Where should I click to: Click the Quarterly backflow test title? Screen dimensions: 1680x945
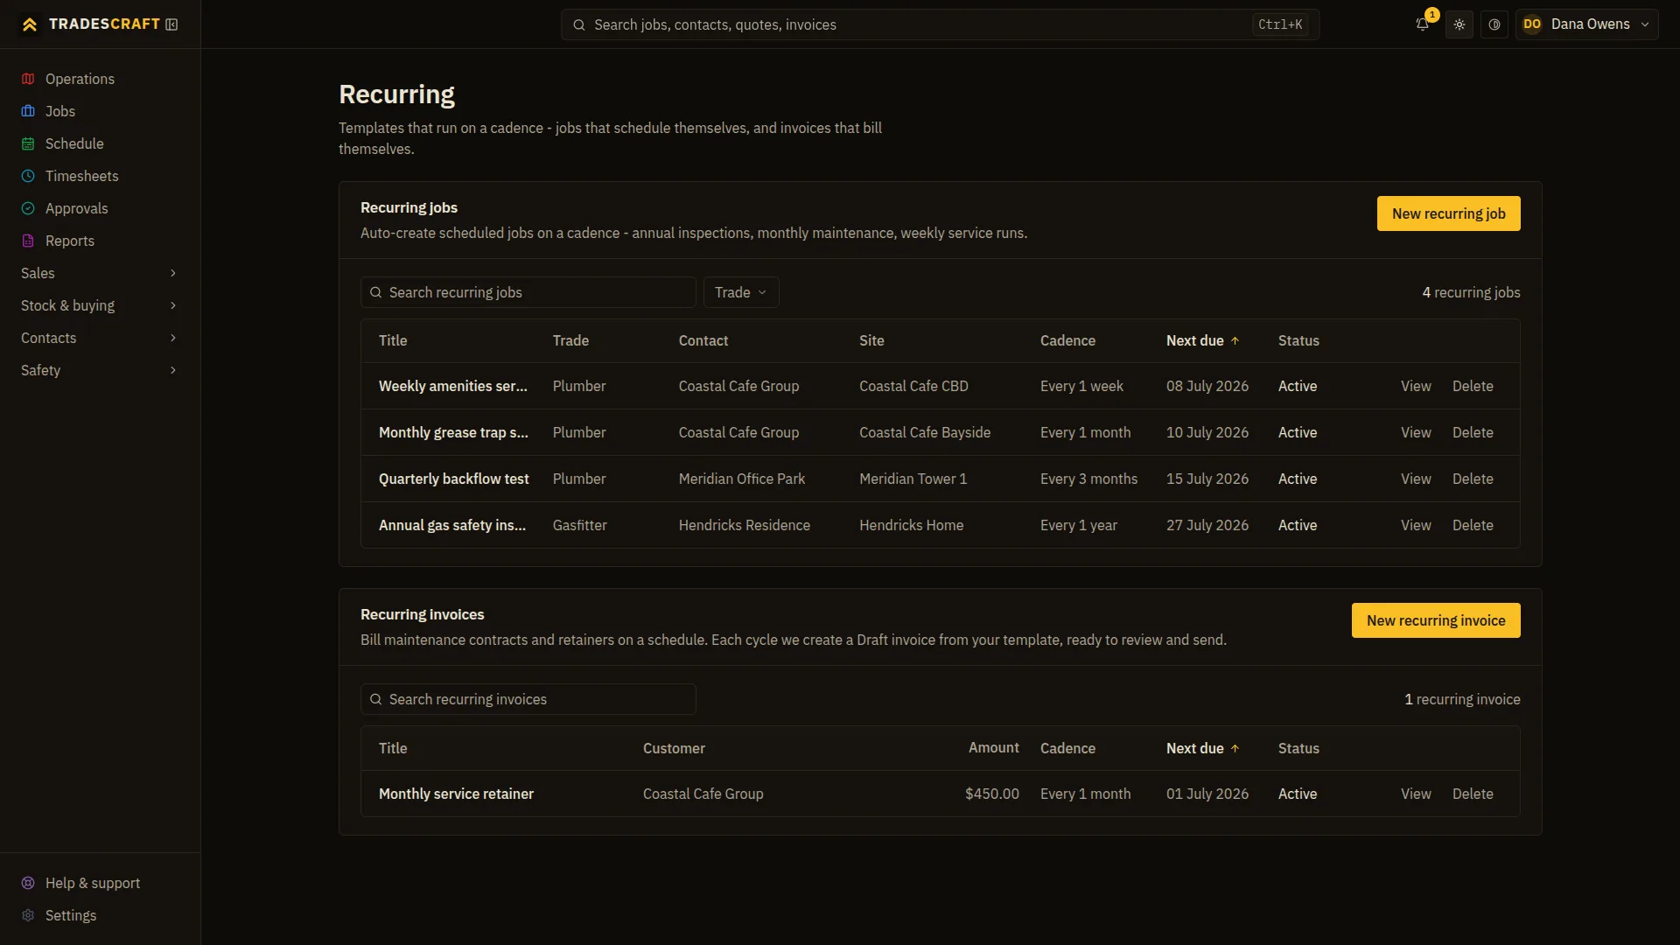[x=453, y=479]
